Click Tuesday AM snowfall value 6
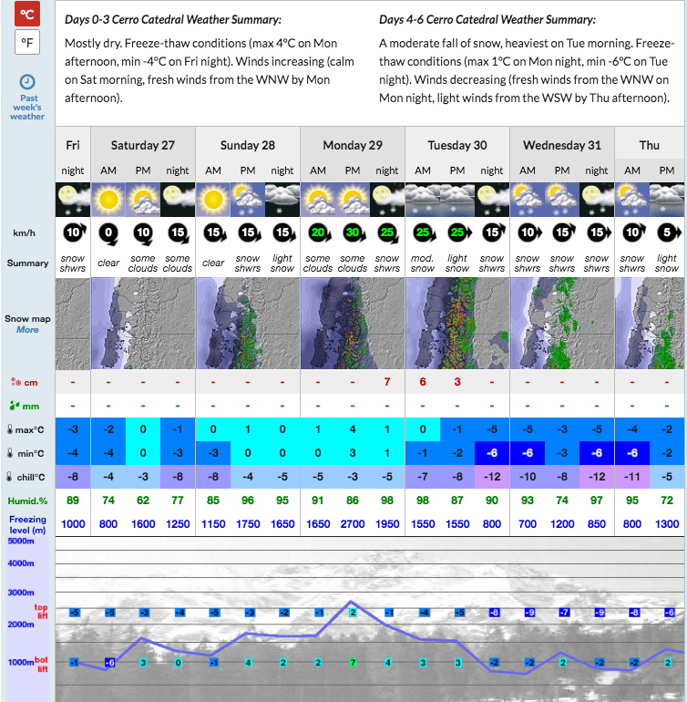Screen dimensions: 687x702 tap(423, 382)
